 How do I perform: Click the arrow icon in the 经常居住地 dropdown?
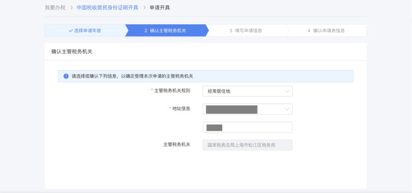287,91
